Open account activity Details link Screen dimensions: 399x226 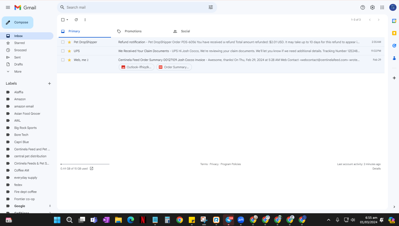coord(376,169)
